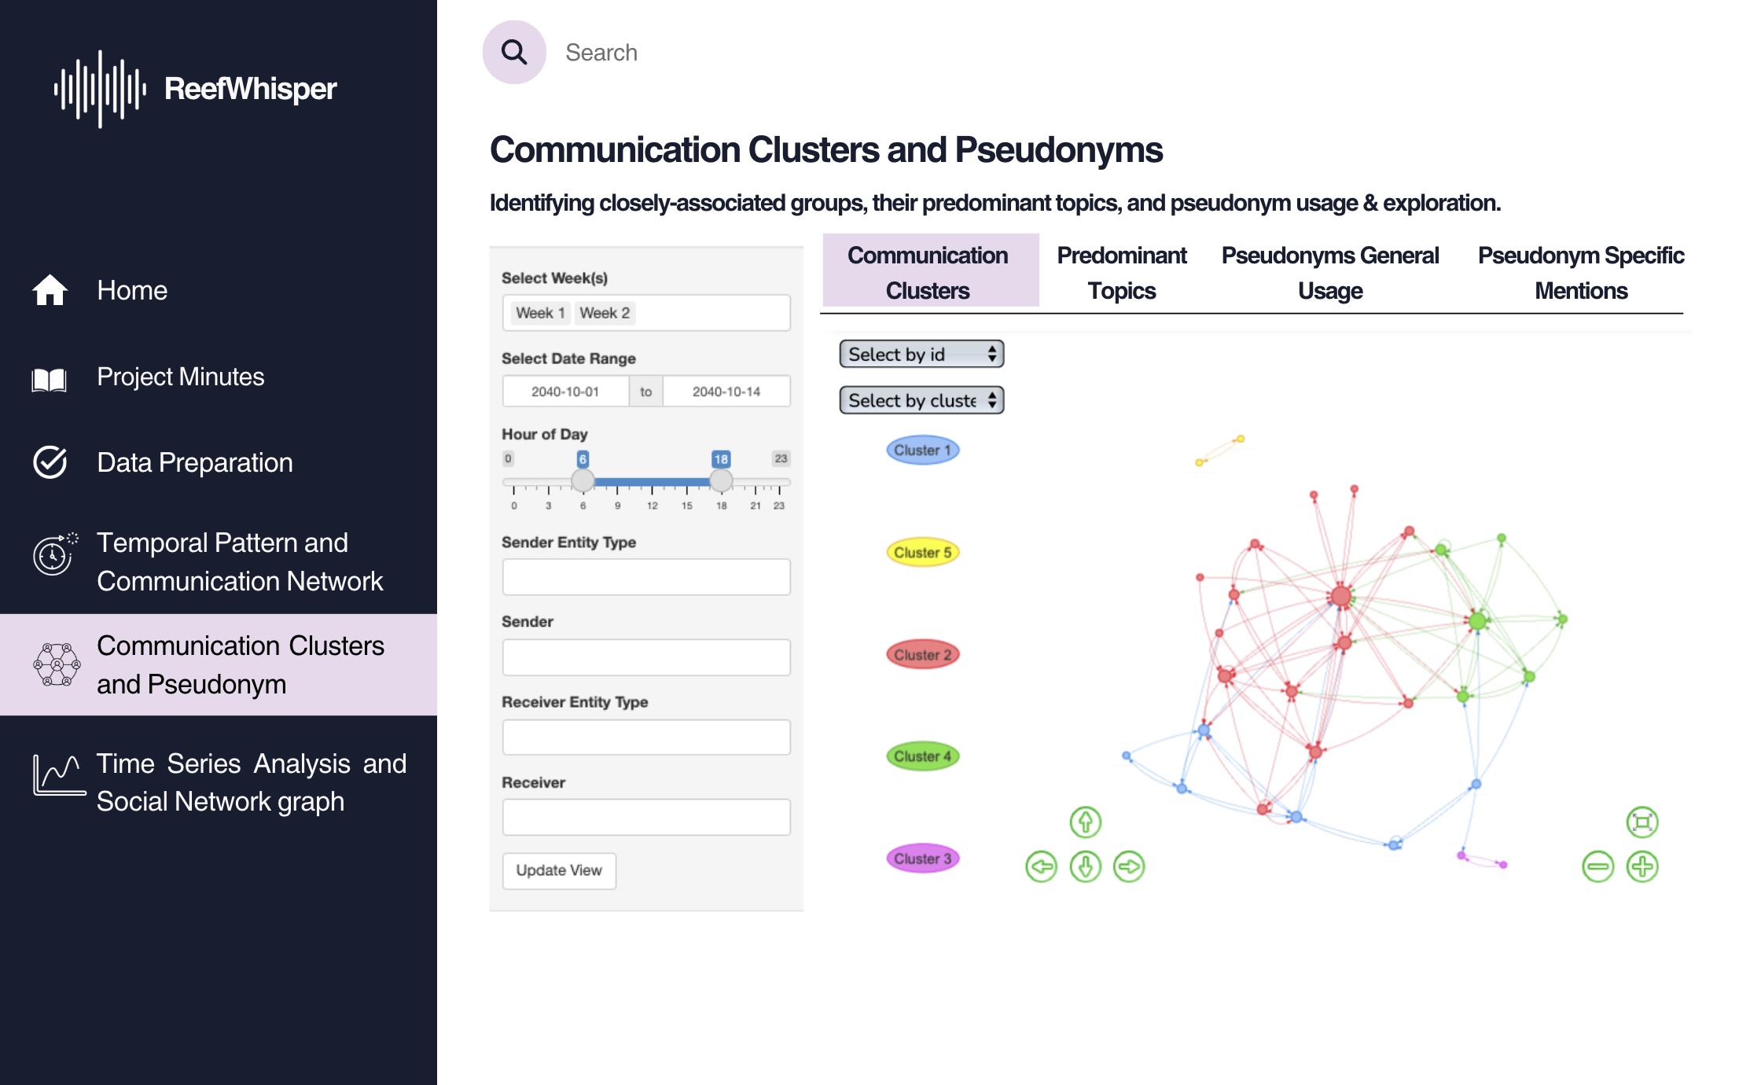Screen dimensions: 1739x1085
Task: Click the pan up arrow on graph
Action: tap(1085, 822)
